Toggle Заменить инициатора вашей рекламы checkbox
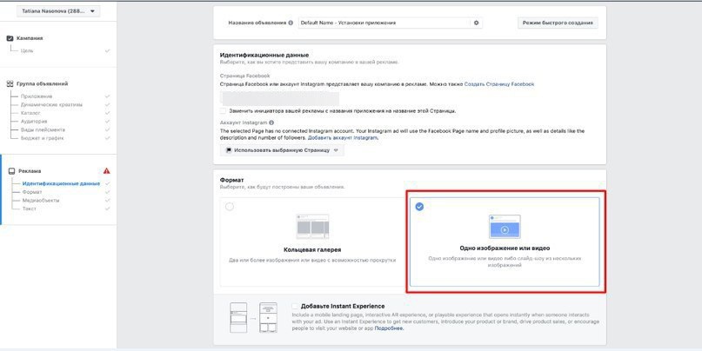Screen dimensions: 702x351 point(223,110)
